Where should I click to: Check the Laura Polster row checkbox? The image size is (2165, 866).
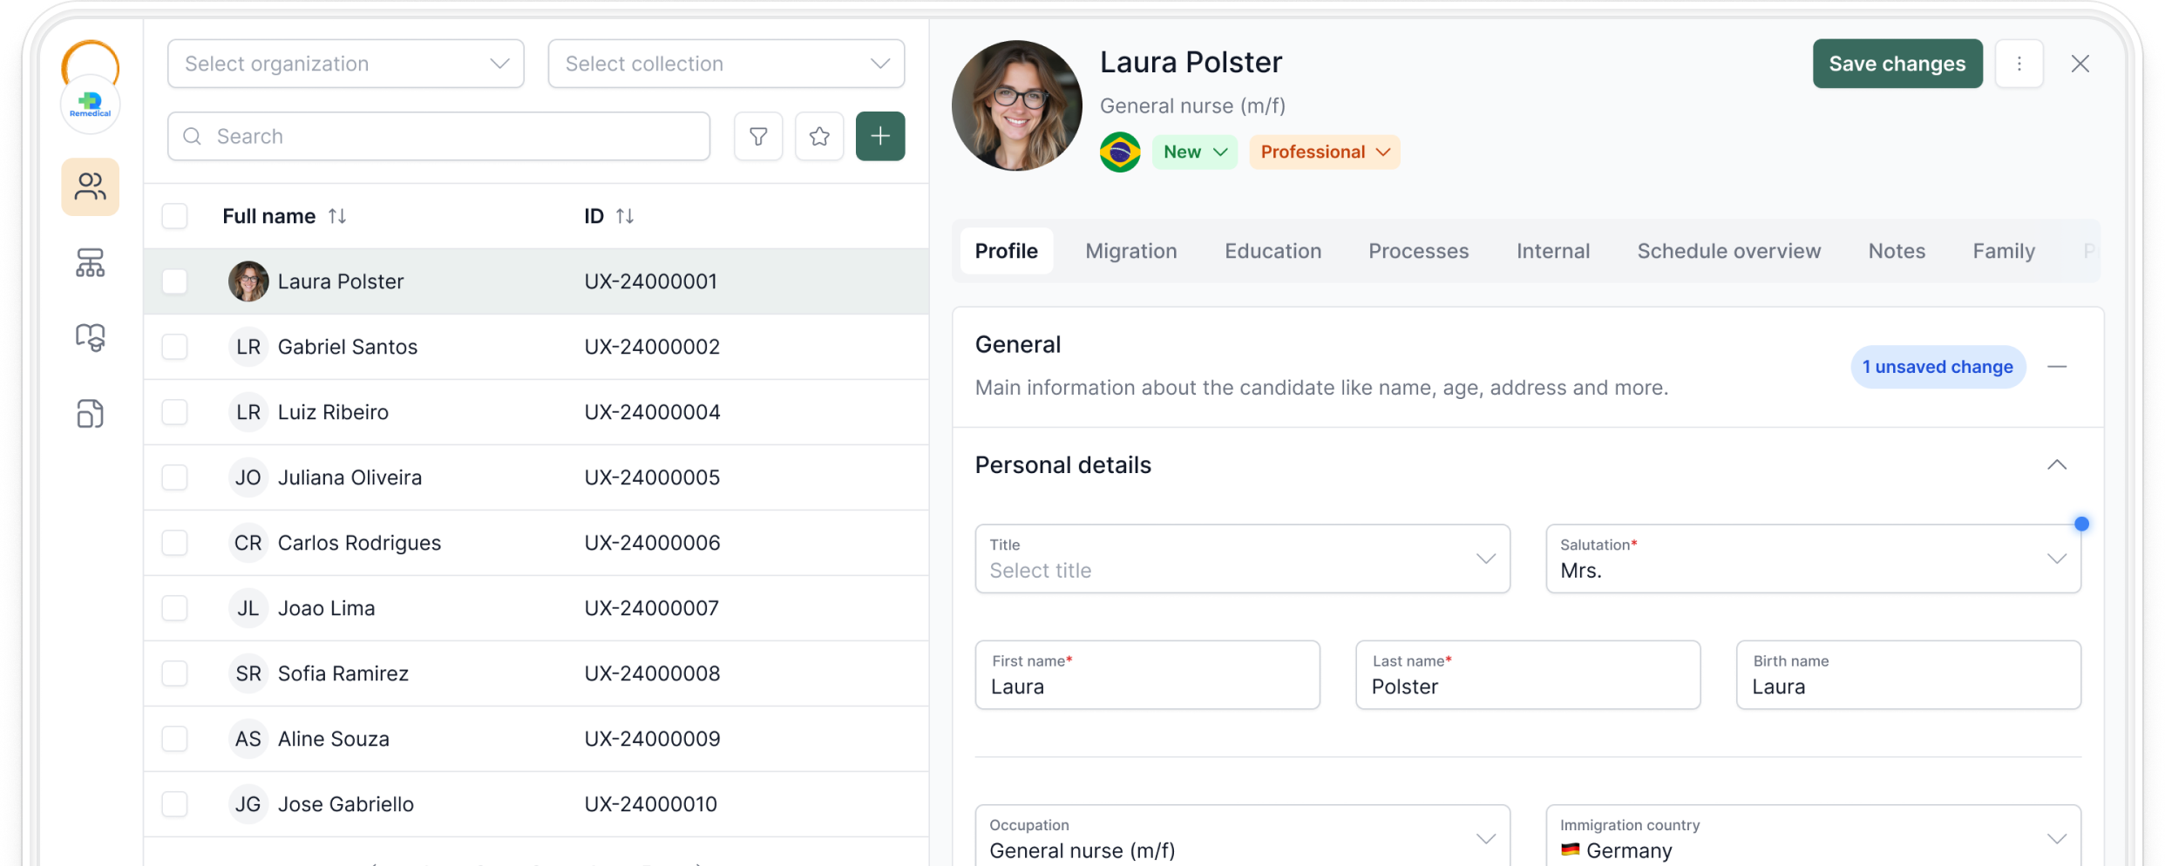click(174, 281)
